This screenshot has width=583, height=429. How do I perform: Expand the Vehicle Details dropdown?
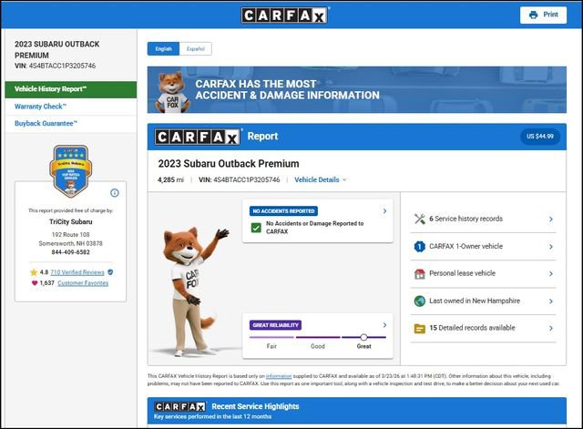point(321,180)
